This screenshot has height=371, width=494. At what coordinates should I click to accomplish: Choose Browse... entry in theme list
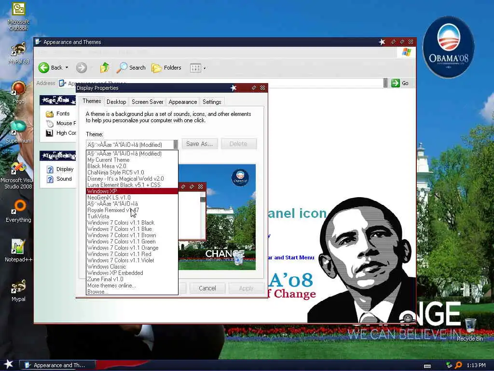pos(132,292)
